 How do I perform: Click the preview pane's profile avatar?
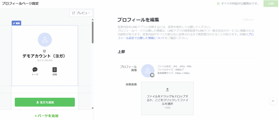click(x=45, y=40)
